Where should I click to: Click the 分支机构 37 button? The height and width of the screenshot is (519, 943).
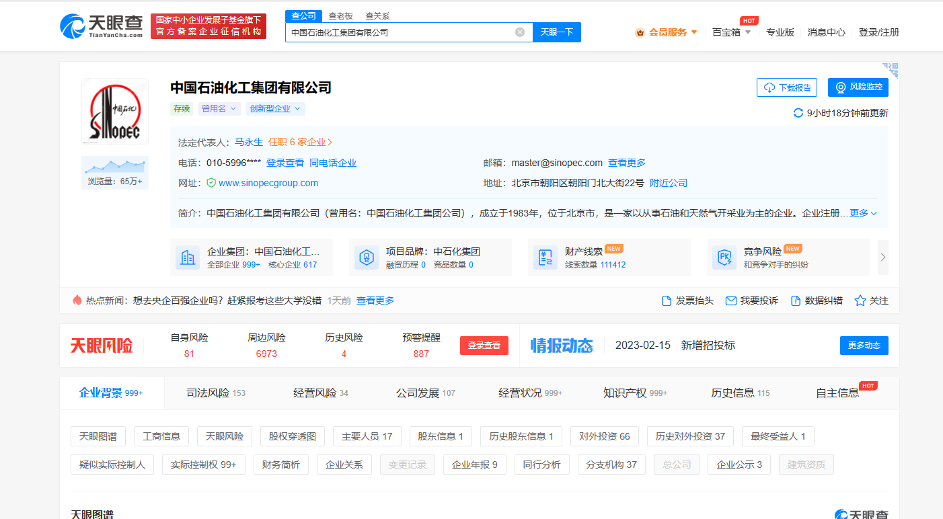click(x=611, y=465)
